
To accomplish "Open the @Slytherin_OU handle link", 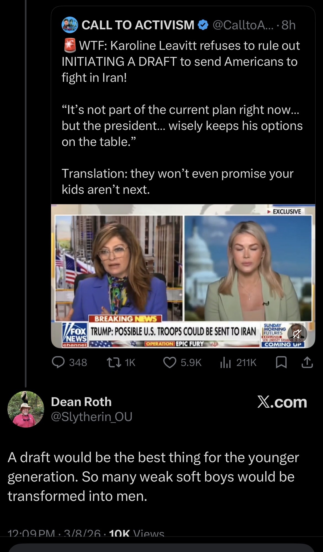I will click(91, 417).
